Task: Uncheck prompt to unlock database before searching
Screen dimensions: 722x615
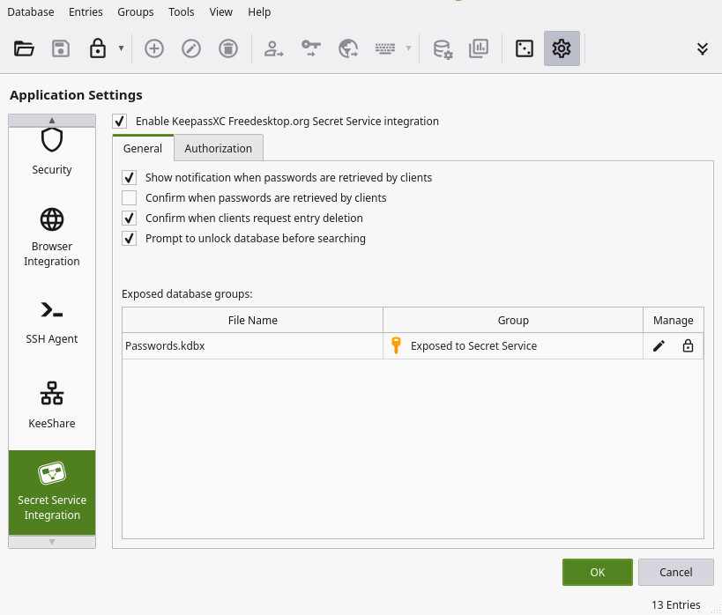Action: point(129,238)
